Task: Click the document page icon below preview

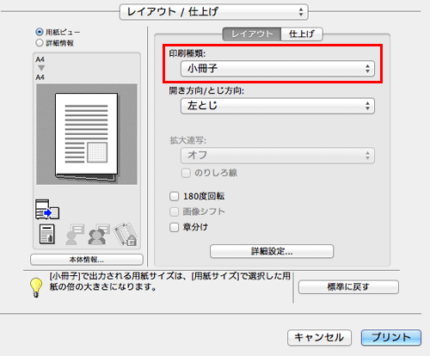Action: [x=47, y=234]
